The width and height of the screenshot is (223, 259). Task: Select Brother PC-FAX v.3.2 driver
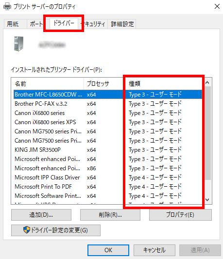[x=108, y=104]
